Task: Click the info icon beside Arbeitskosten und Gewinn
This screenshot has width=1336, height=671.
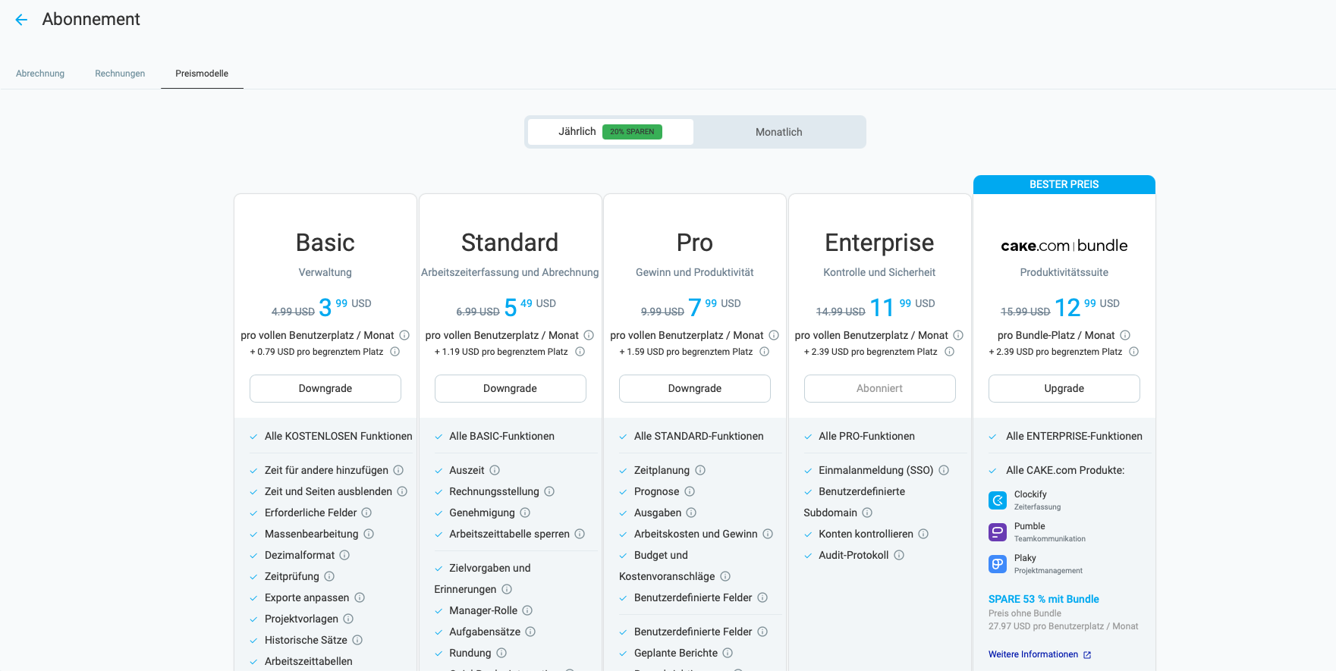Action: point(768,534)
